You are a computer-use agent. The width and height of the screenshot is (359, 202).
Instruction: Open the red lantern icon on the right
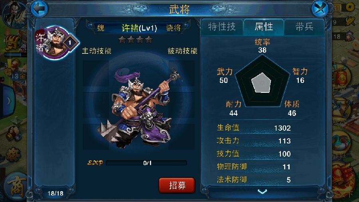coord(341,78)
